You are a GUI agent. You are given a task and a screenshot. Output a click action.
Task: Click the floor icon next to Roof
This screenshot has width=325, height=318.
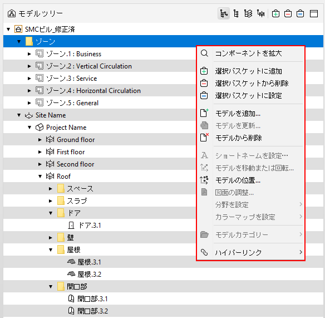click(x=50, y=176)
